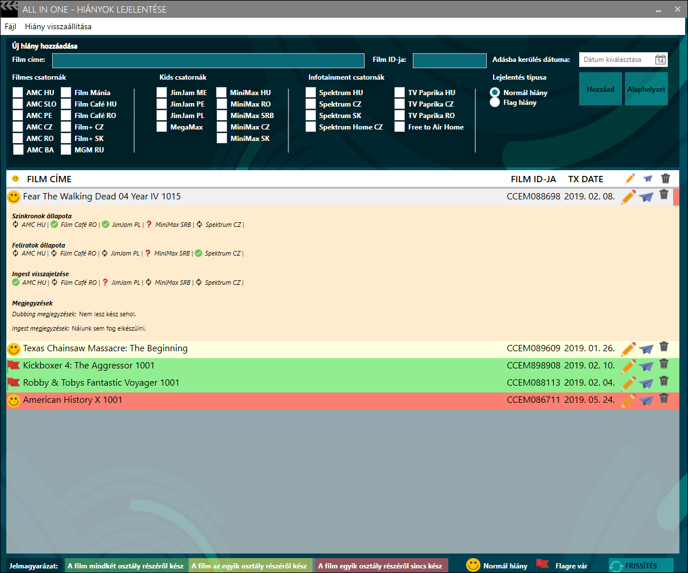
Task: Tick the TV Paprika CZ checkbox
Action: [400, 104]
